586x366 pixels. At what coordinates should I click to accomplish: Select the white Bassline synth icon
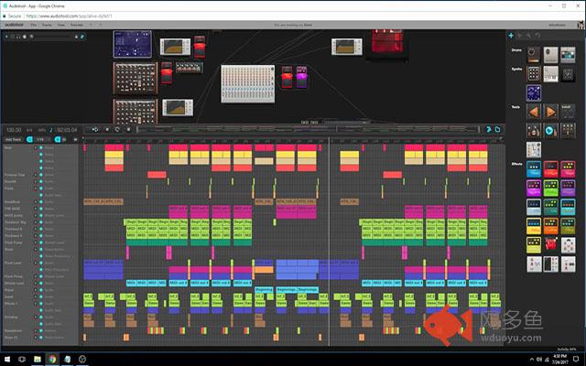(550, 74)
